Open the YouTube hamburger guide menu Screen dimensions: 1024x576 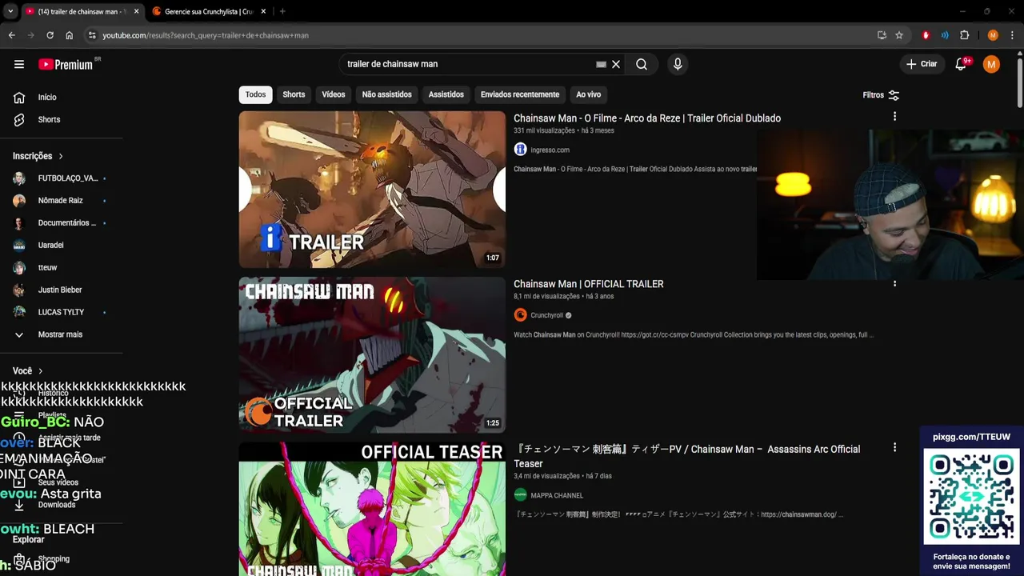tap(19, 65)
